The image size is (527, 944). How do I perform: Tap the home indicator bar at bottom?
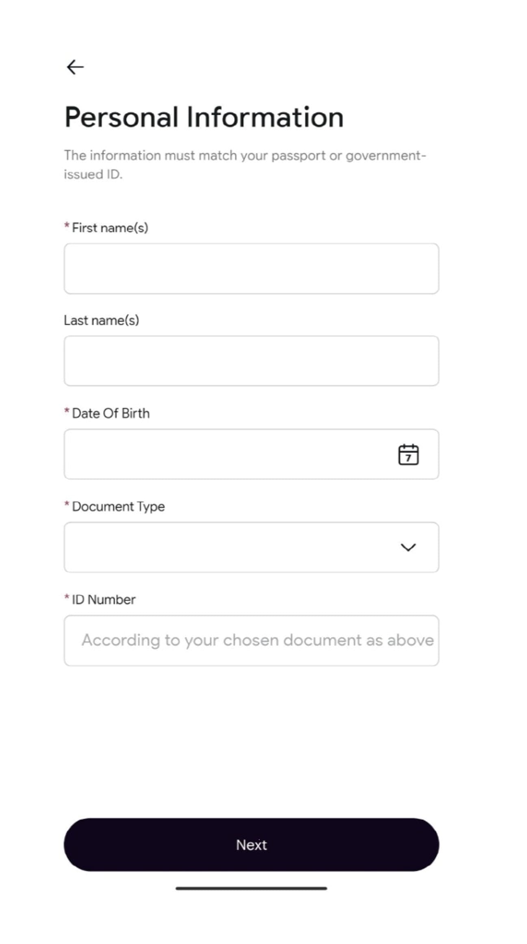[x=251, y=888]
